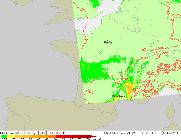Click the Paris city label
The image size is (181, 140).
108,43
